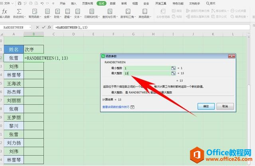The image size is (255, 166).
Task: Open the 文本 functions icon
Action: point(77,12)
